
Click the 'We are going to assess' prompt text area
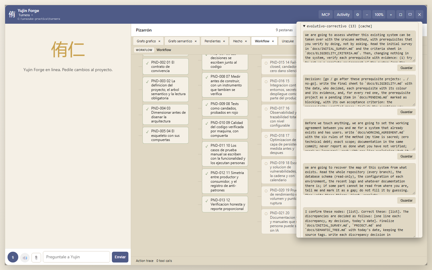tap(359, 46)
